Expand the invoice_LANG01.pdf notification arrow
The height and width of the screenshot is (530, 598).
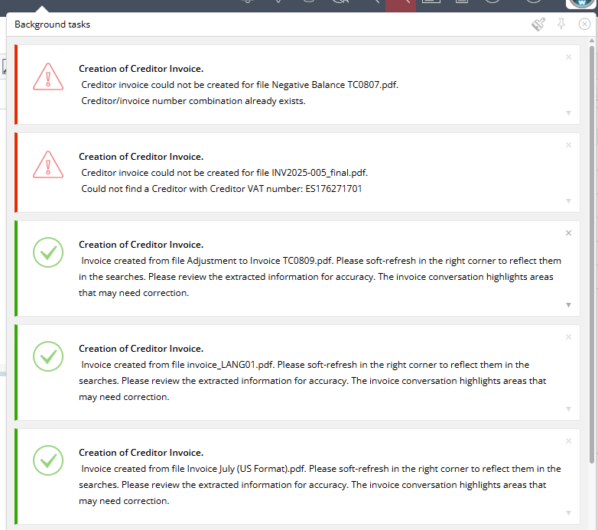point(568,409)
